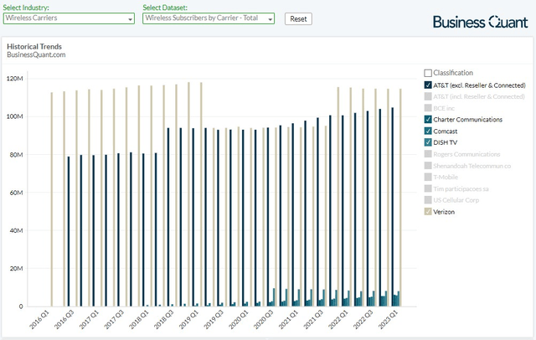The width and height of the screenshot is (536, 340).
Task: Click the 2017 Q1 axis label
Action: coord(90,320)
